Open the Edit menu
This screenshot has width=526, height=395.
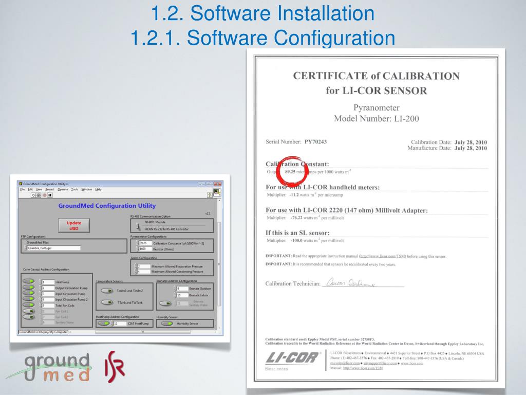pyautogui.click(x=30, y=189)
